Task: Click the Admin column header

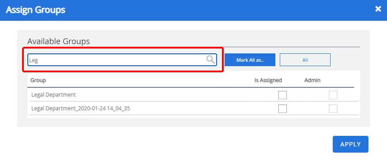Action: pyautogui.click(x=312, y=80)
